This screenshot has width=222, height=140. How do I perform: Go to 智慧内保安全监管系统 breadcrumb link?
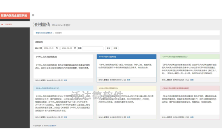tap(44, 33)
